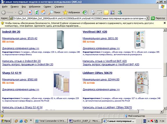Refresh the page with the green arrows icon
The image size is (167, 124).
[37, 13]
